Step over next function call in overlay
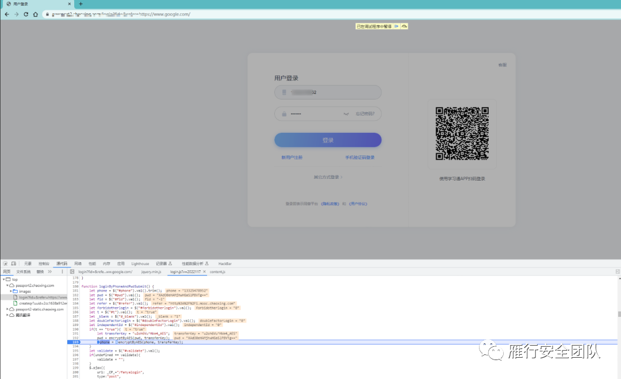This screenshot has width=621, height=379. tap(404, 26)
